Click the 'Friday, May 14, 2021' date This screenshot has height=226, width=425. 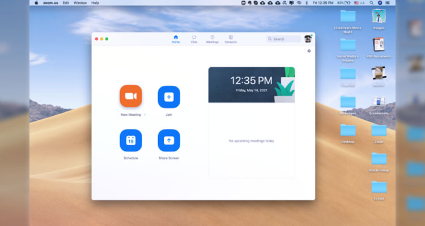[251, 90]
